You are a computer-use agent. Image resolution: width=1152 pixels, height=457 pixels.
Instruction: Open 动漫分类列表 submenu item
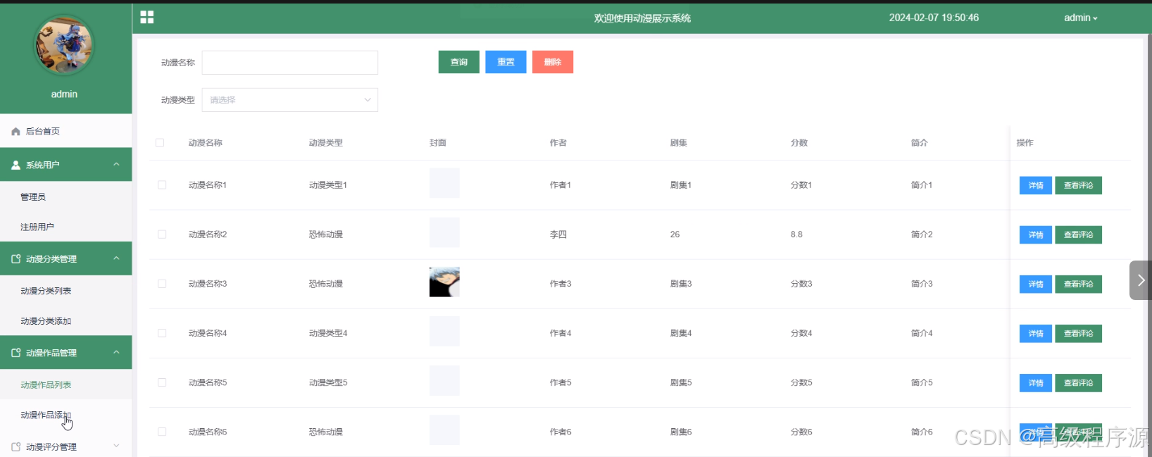[66, 291]
